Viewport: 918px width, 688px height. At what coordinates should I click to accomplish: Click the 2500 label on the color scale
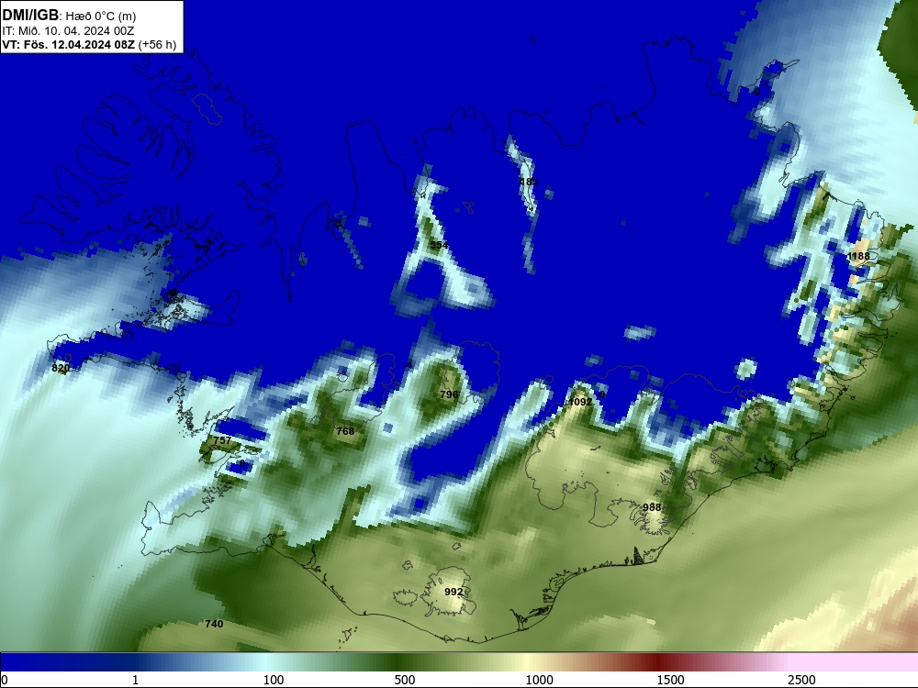(801, 680)
